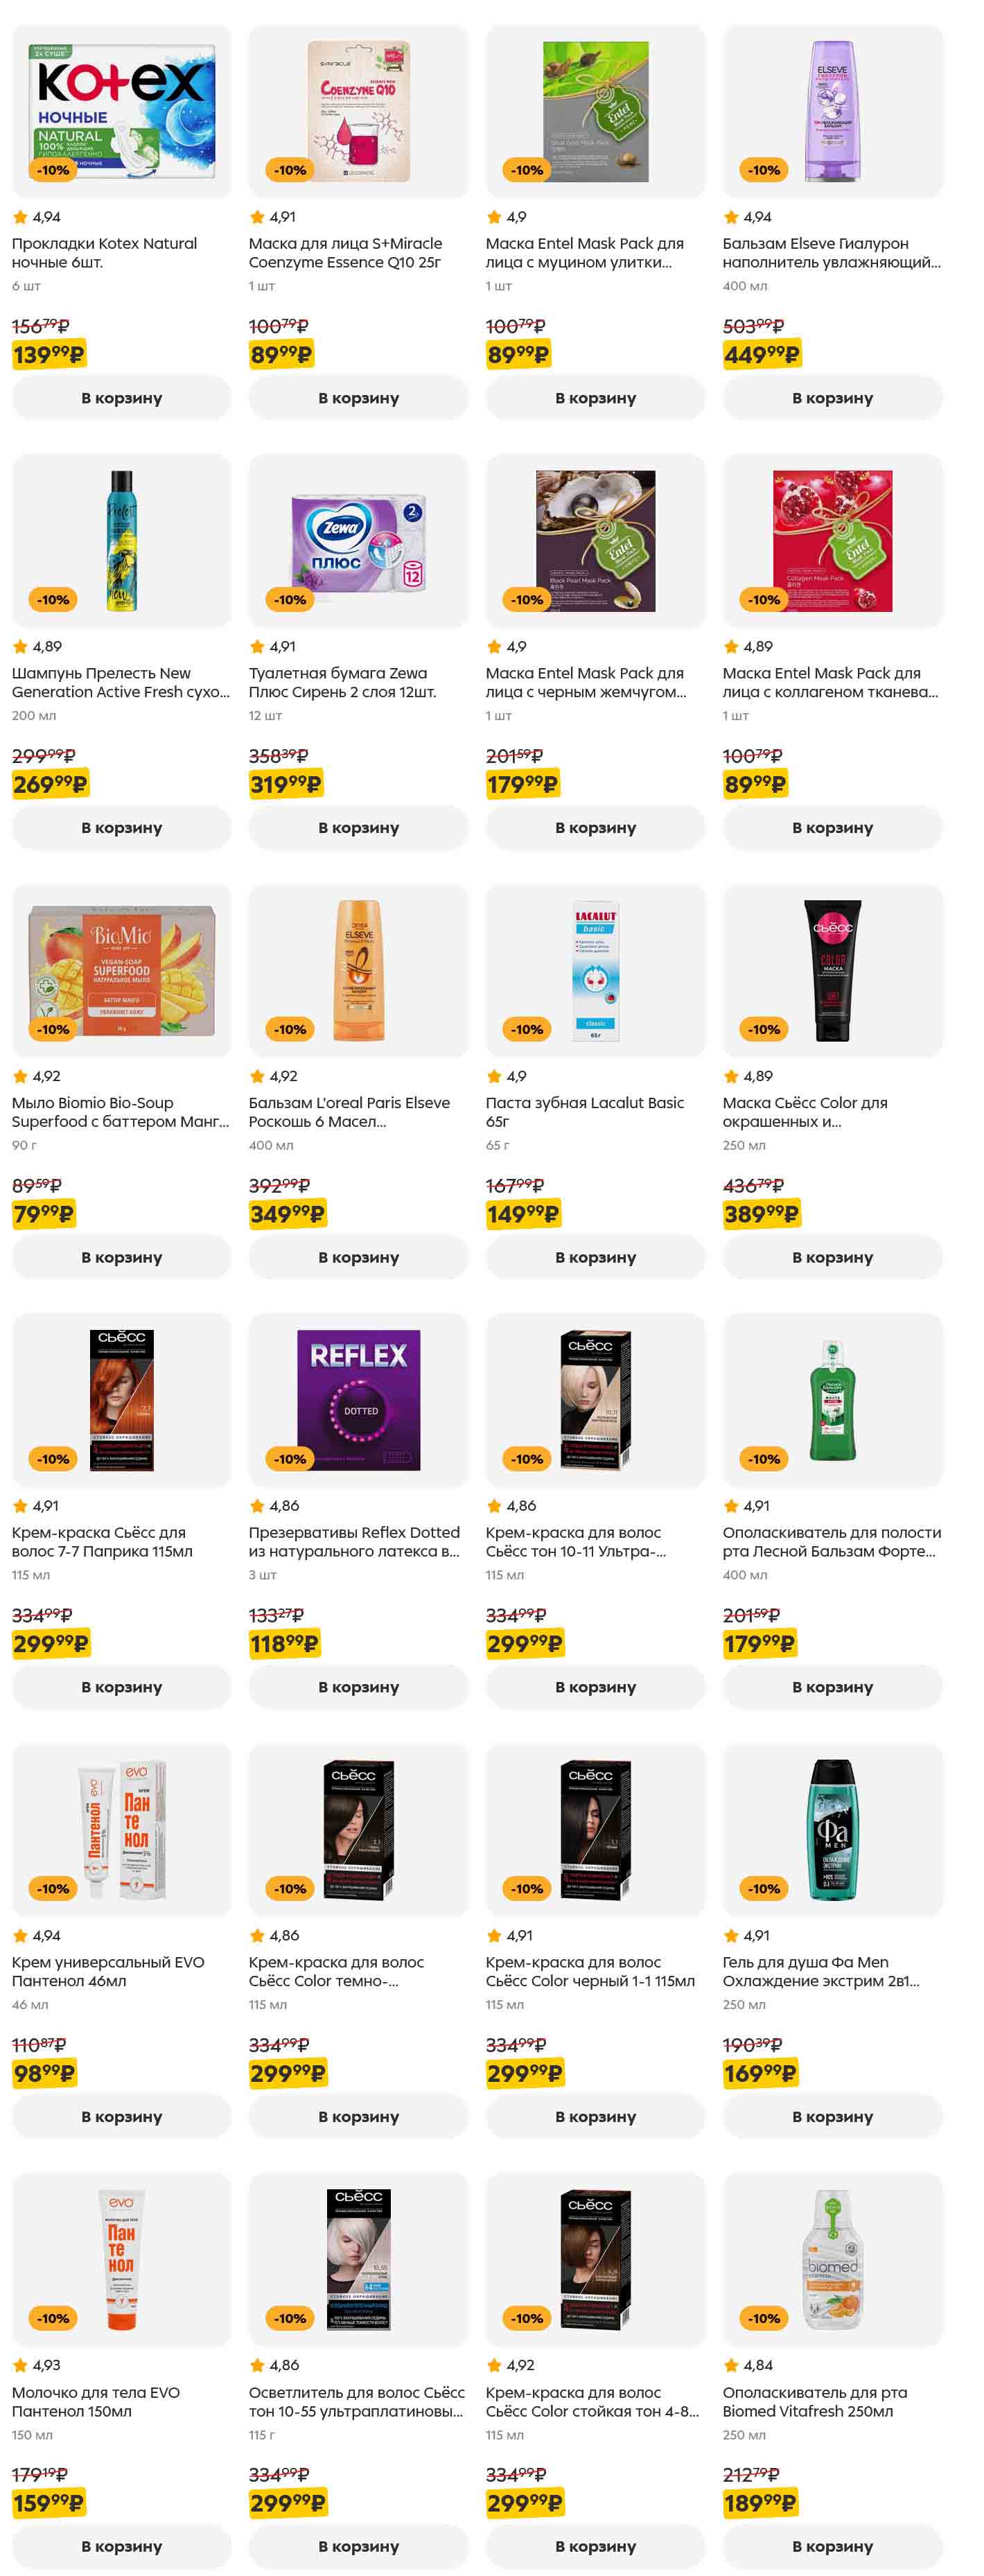The height and width of the screenshot is (2576, 984).
Task: Click the star icon for Biomed Vitafresh rating
Action: [731, 2365]
